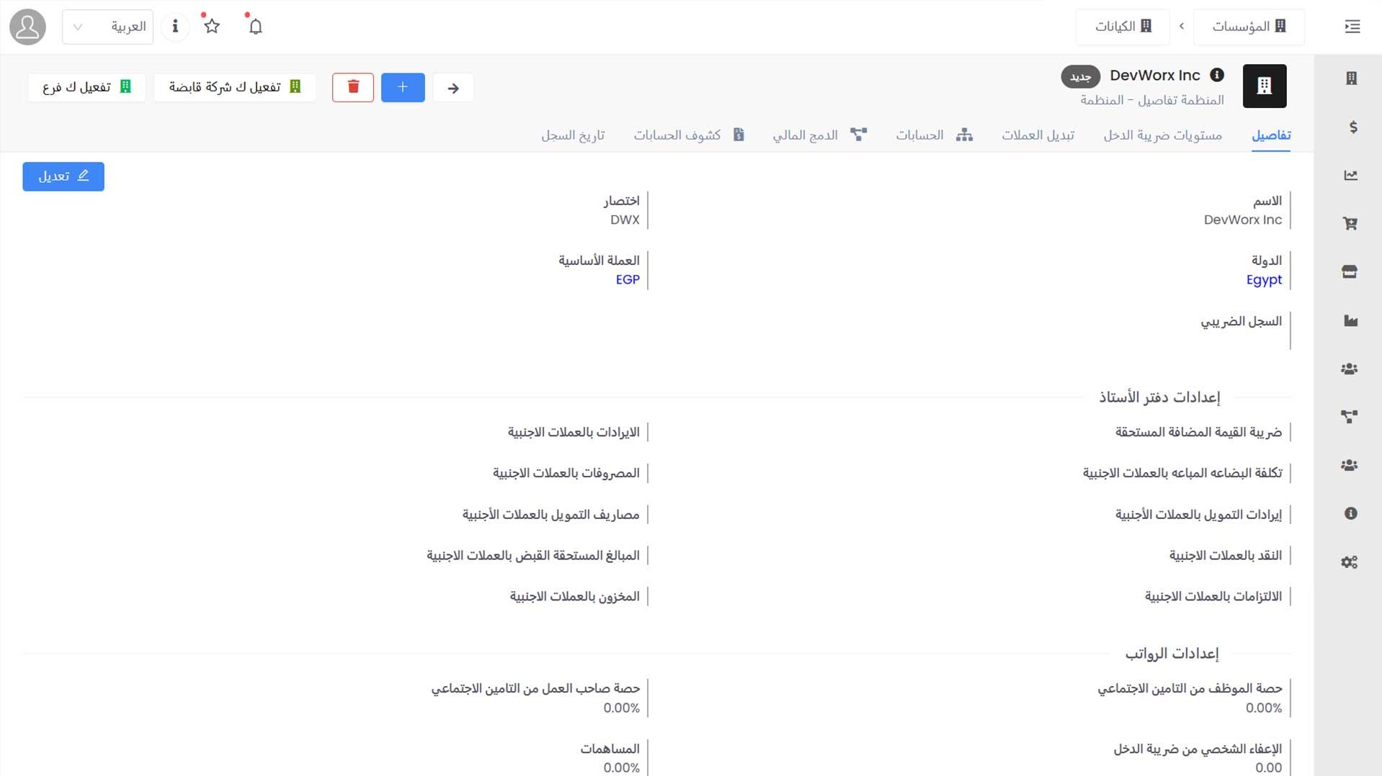Open the Egypt country link
1382x776 pixels.
coord(1265,280)
